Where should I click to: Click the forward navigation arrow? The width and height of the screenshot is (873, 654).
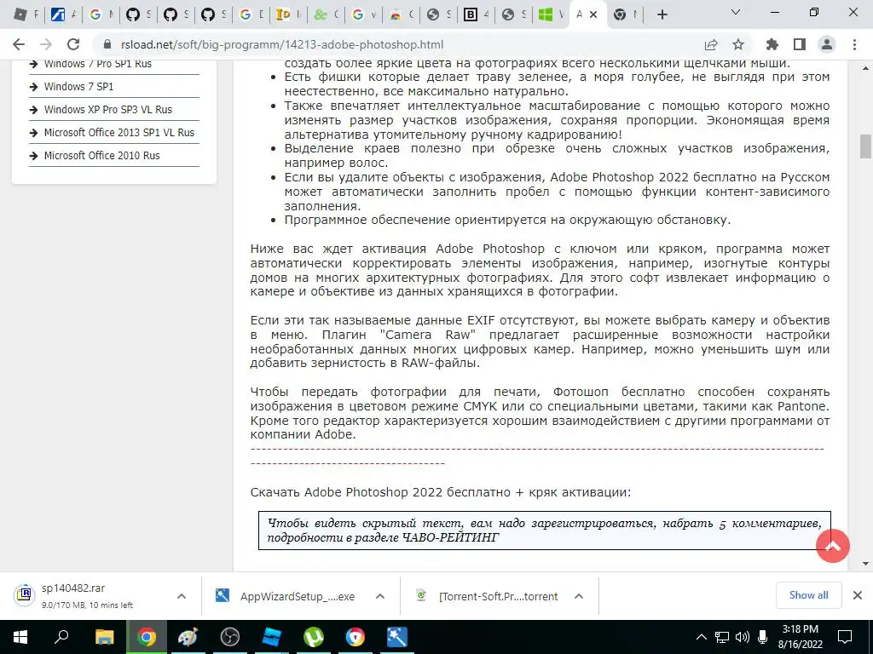point(46,44)
